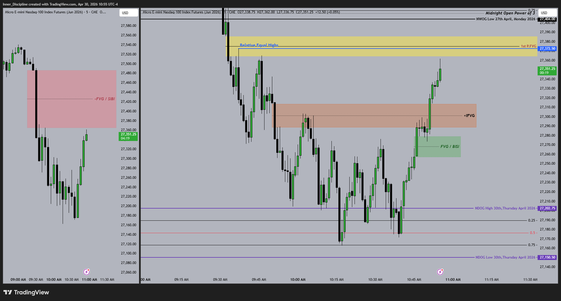Select the -FVG / SIBI label
561x301 pixels.
pos(104,99)
